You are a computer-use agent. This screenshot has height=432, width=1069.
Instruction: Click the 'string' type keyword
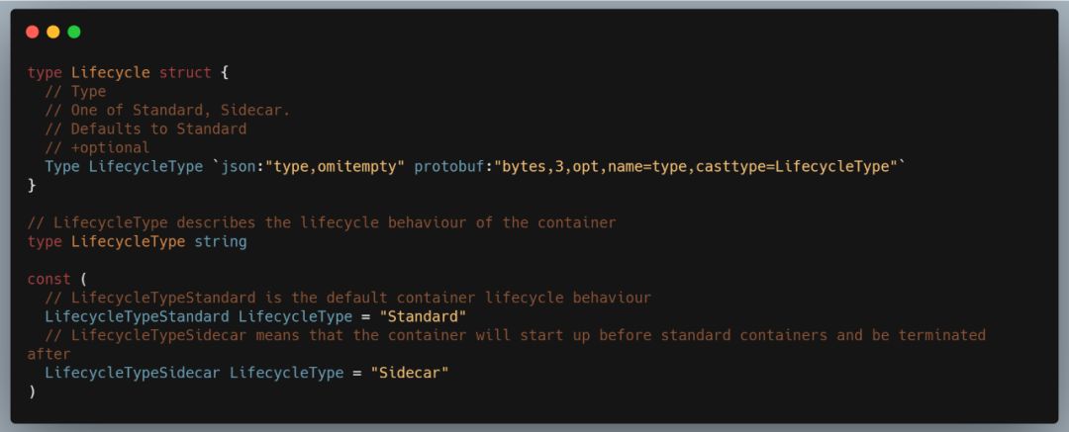pos(220,242)
